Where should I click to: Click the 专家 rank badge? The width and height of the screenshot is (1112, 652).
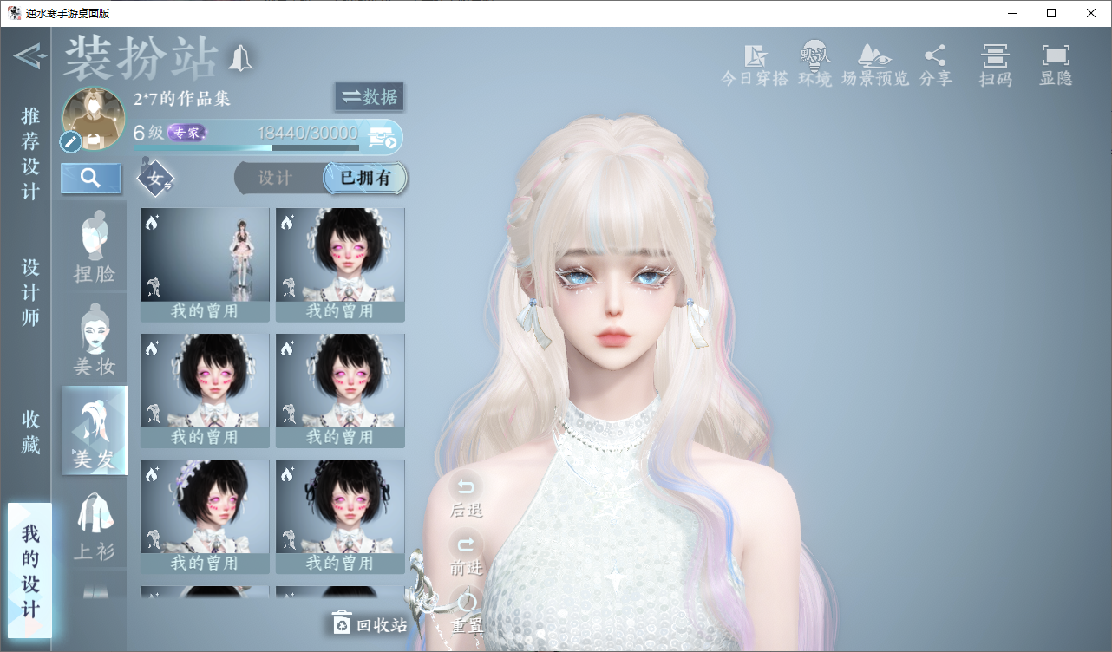click(x=187, y=133)
